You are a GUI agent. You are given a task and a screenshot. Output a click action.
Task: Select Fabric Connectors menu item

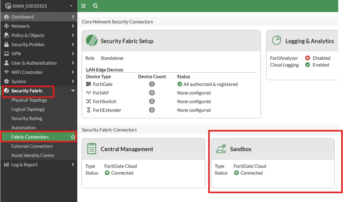39,137
